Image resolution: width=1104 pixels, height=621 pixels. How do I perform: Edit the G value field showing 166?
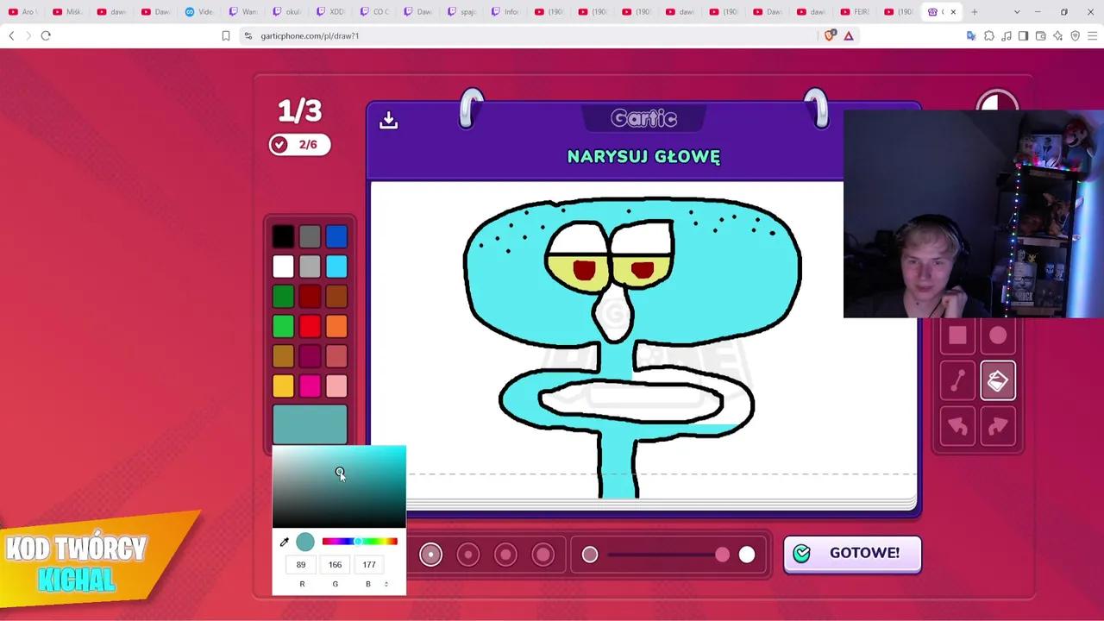click(335, 565)
